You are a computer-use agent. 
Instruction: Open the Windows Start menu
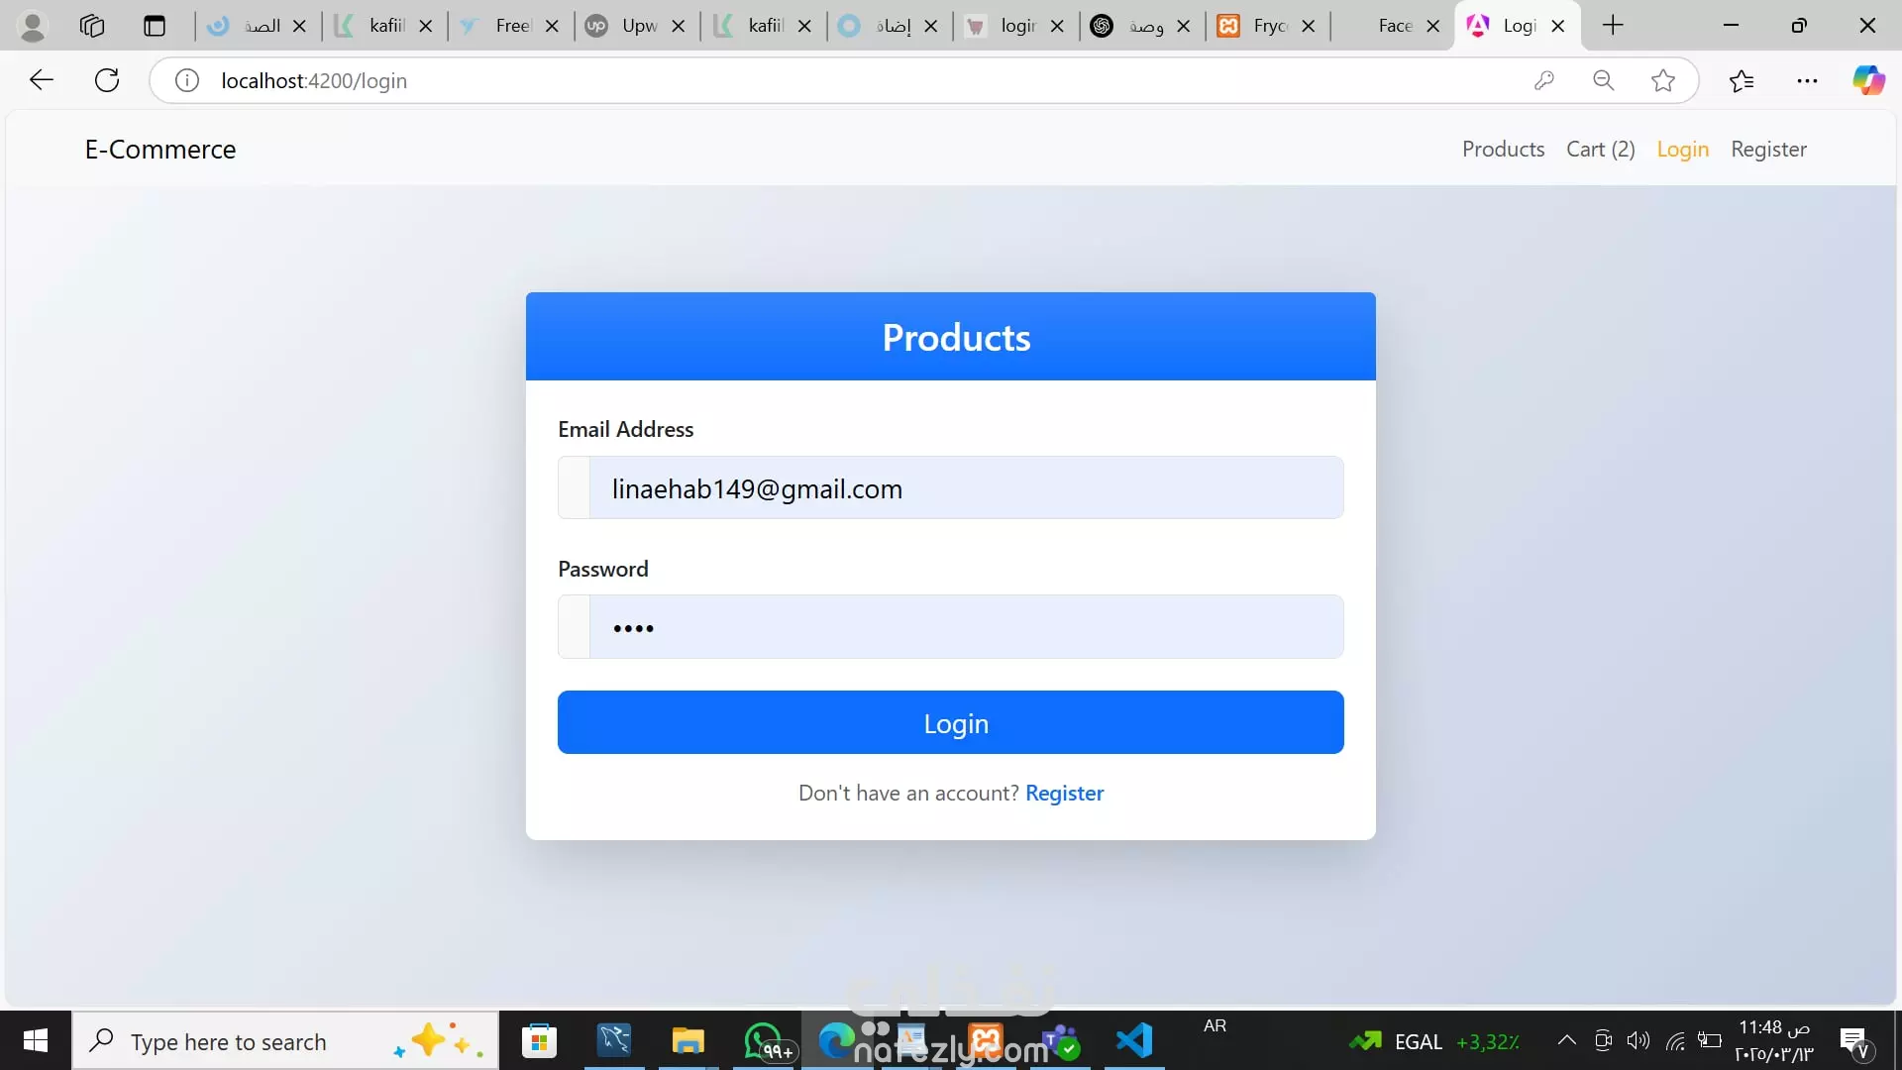[x=36, y=1040]
